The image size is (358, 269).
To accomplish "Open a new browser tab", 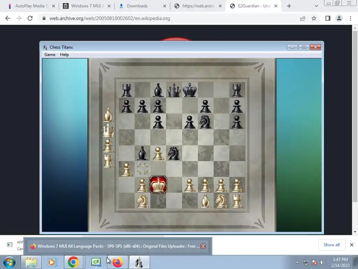I will click(x=289, y=6).
